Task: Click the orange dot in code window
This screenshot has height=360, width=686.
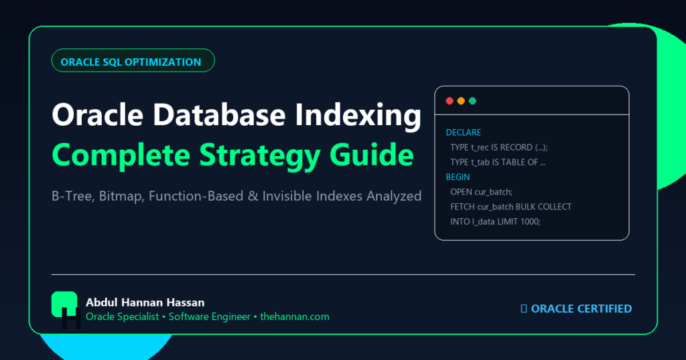Action: [461, 101]
